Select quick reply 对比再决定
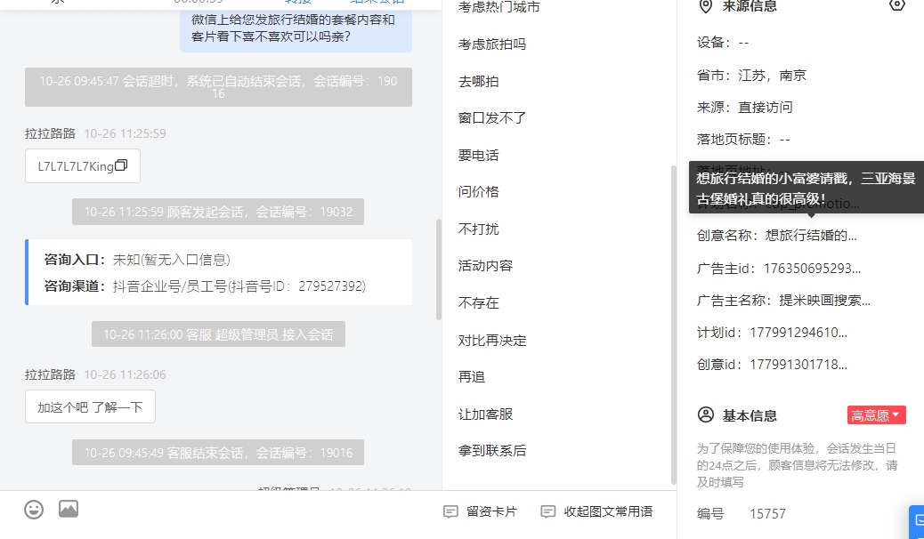This screenshot has width=924, height=539. point(492,340)
